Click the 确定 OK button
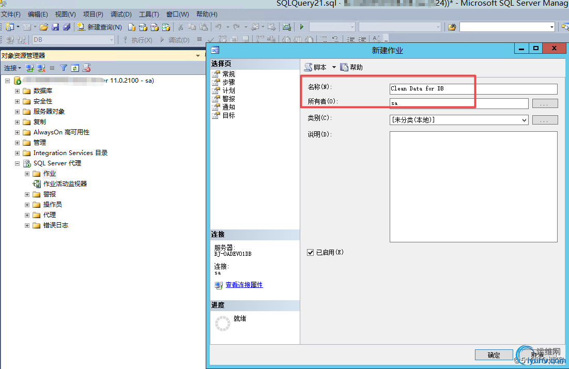Screen dimensions: 569x369 point(494,355)
